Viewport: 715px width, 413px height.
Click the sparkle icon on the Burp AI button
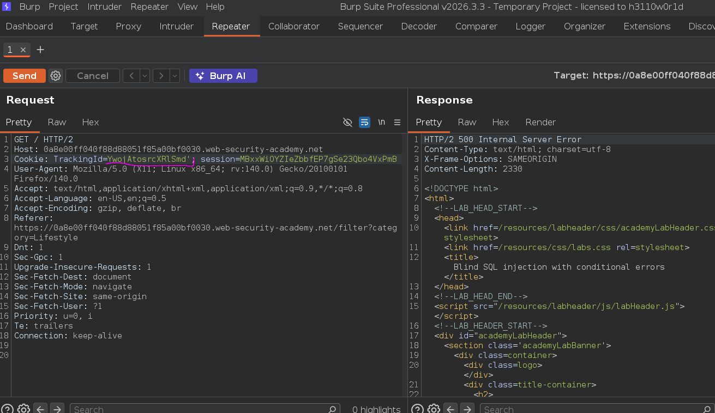pyautogui.click(x=200, y=76)
